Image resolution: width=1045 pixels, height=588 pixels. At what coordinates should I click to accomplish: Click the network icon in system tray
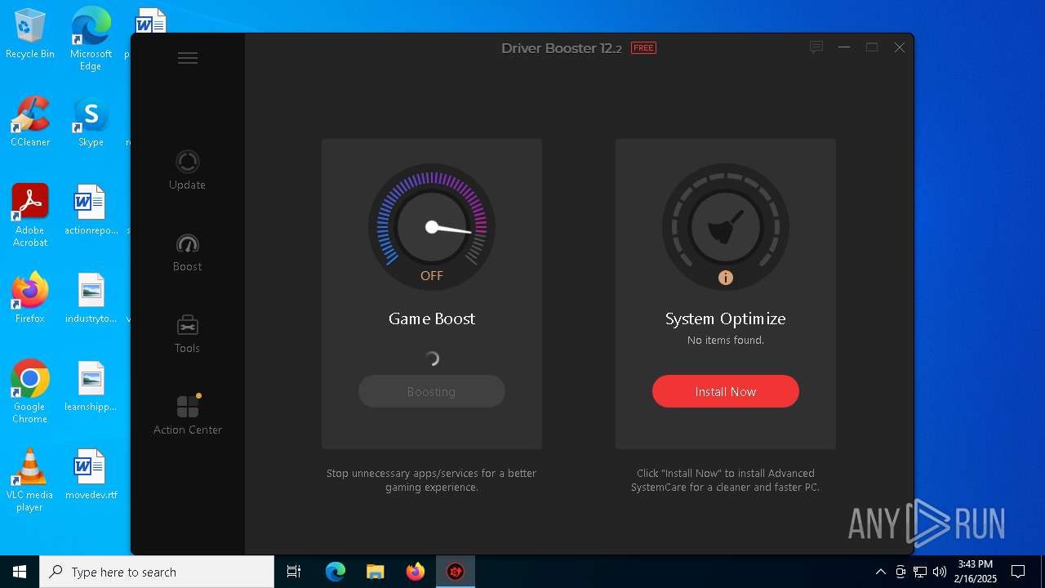[x=920, y=572]
